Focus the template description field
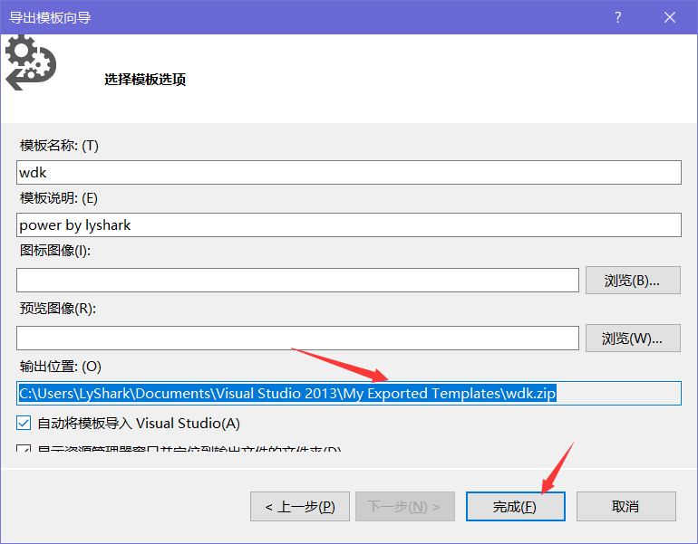Viewport: 698px width, 544px height. click(x=349, y=224)
